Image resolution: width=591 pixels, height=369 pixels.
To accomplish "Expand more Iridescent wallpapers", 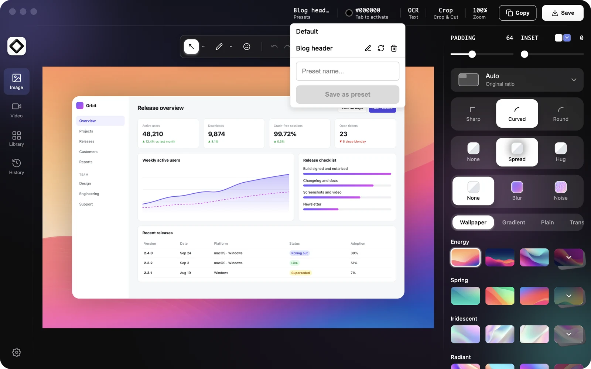I will [569, 334].
